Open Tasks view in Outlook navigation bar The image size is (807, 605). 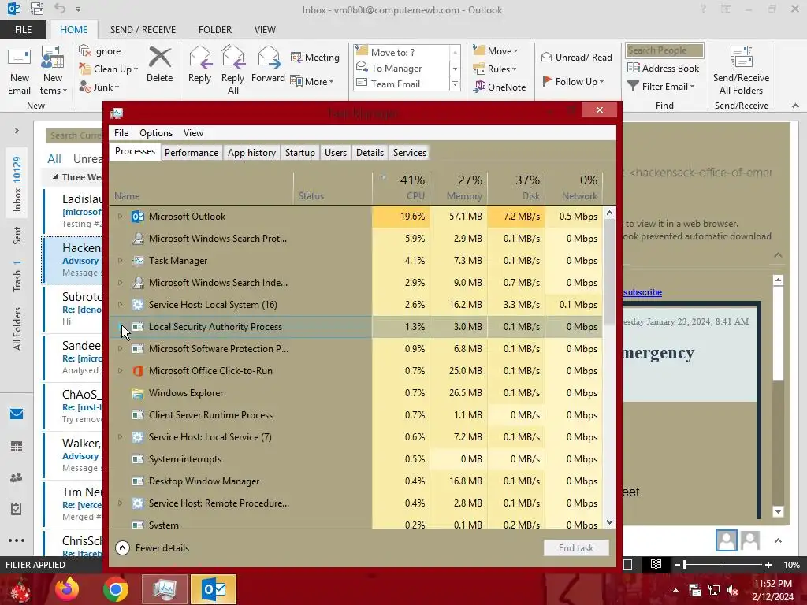tap(17, 509)
